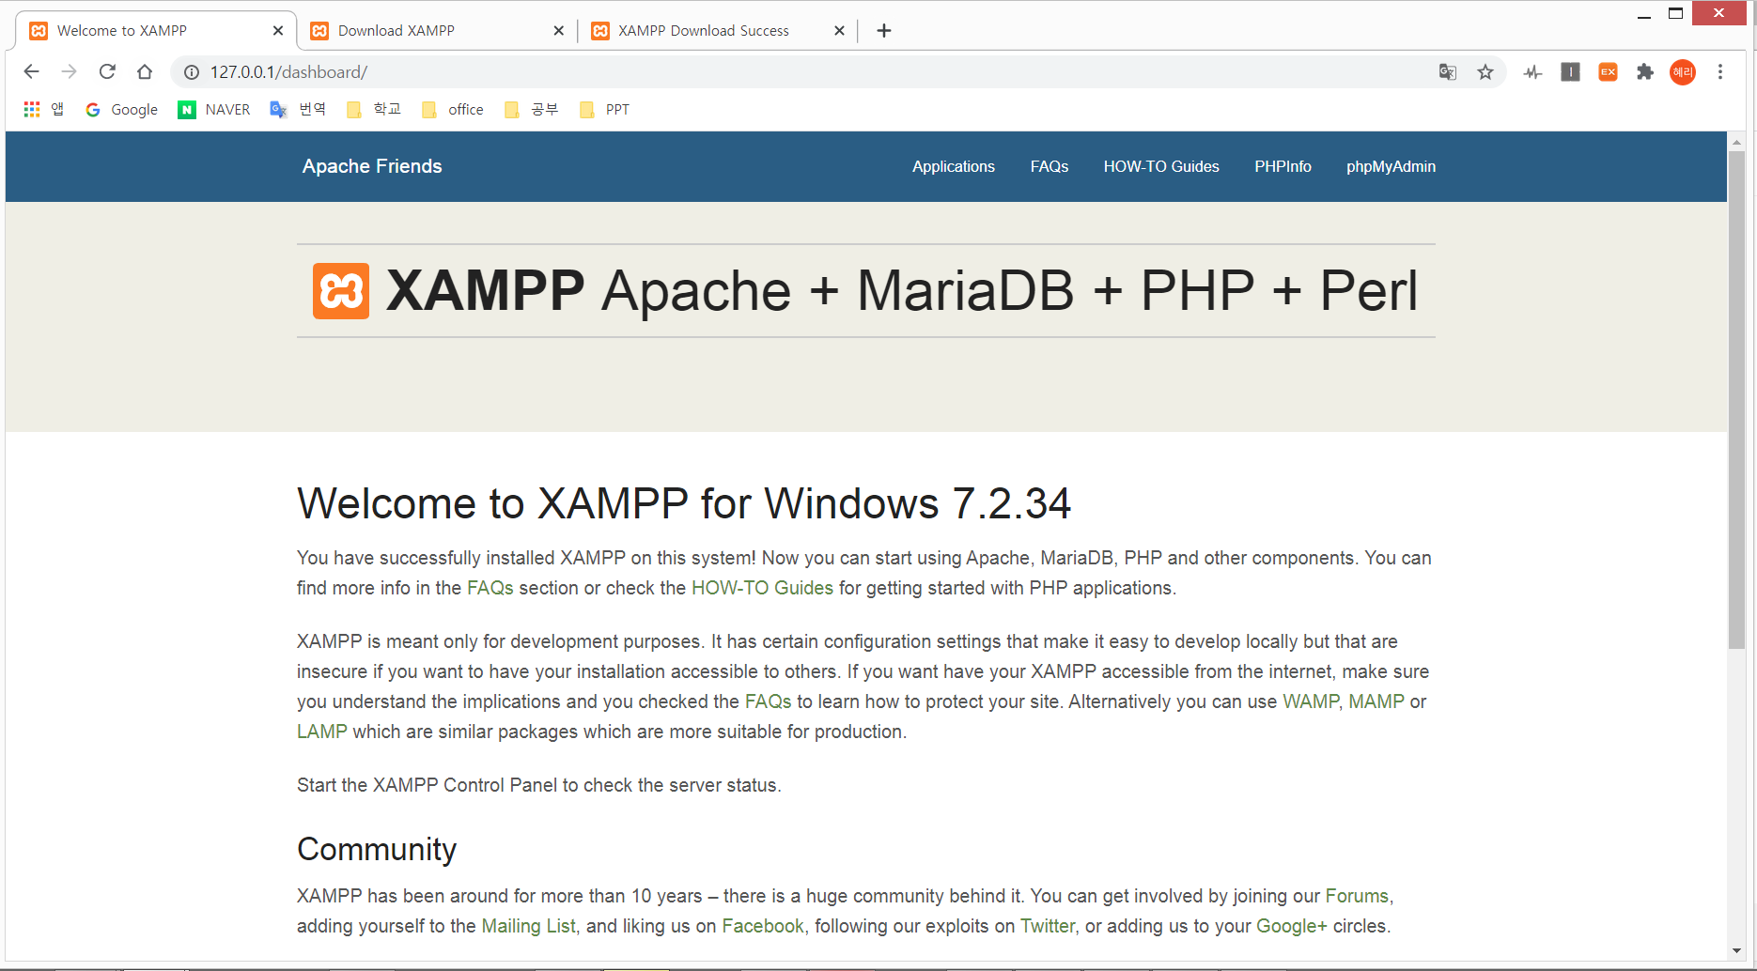Close the Download XAMPP tab
Screen dimensions: 1757x971
(x=559, y=31)
